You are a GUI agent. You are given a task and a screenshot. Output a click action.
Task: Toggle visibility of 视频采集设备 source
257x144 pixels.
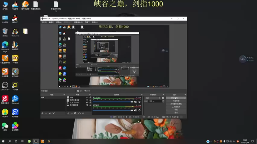(87, 100)
